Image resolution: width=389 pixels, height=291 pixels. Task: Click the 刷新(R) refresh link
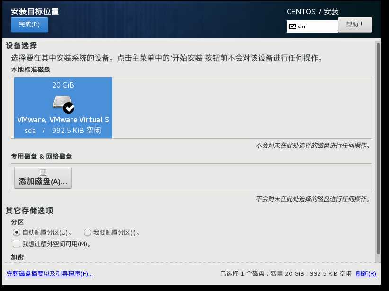click(x=366, y=273)
